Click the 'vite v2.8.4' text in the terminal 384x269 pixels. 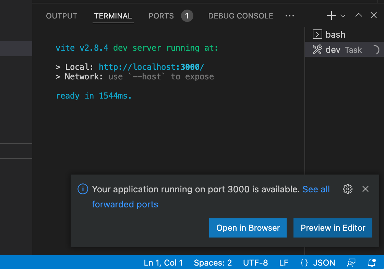(x=82, y=48)
